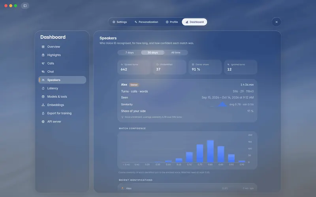The width and height of the screenshot is (316, 197).
Task: Click the Profile person icon
Action: (x=167, y=22)
